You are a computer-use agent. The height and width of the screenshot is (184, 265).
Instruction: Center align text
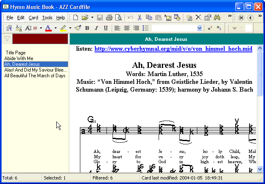pos(127,28)
